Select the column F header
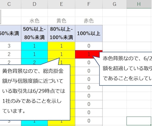The height and width of the screenshot is (126, 152). [x=89, y=4]
